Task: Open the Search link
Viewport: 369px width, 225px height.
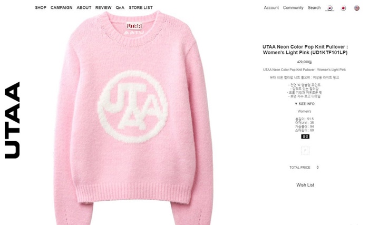Action: point(314,7)
